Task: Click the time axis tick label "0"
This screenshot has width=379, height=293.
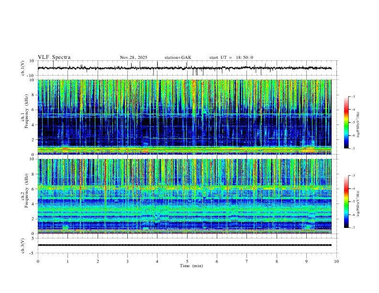Action: pyautogui.click(x=38, y=261)
